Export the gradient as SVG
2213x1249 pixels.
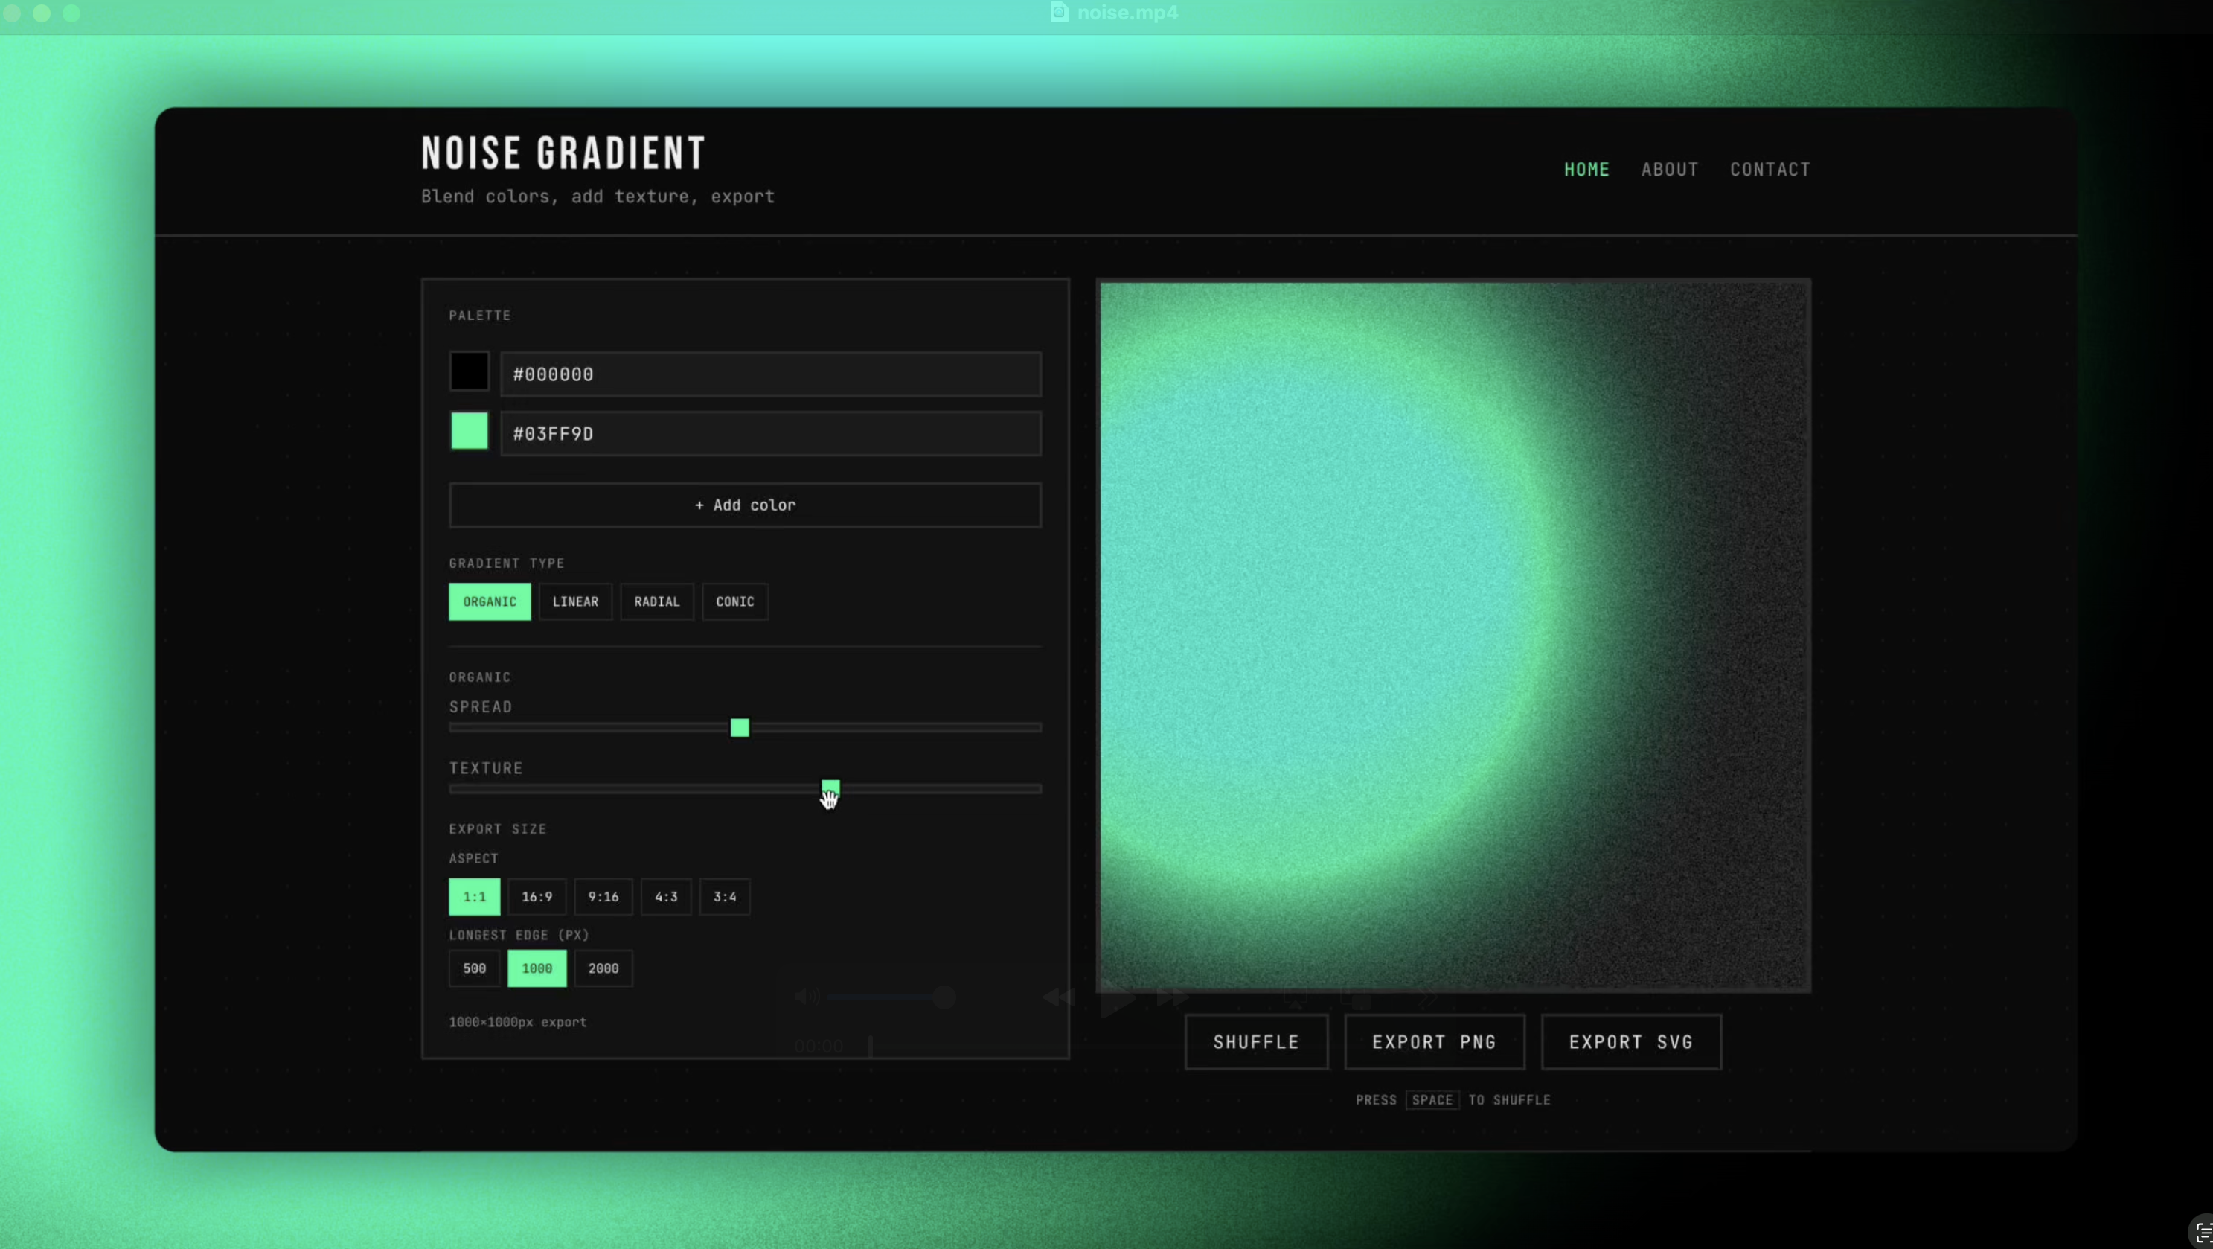tap(1630, 1041)
